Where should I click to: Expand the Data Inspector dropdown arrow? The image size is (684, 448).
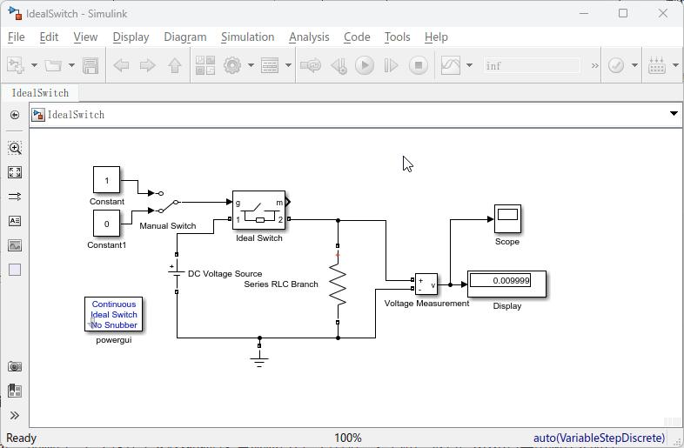(x=469, y=66)
